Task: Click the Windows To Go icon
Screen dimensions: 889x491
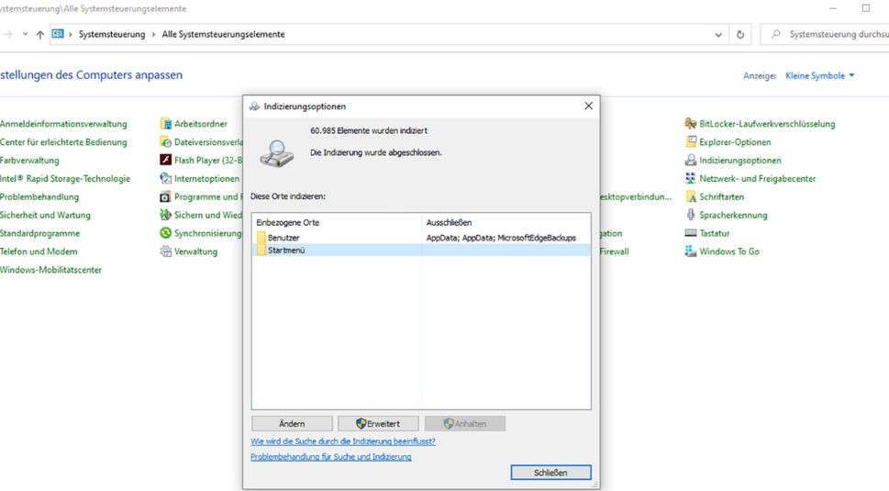Action: pos(691,251)
